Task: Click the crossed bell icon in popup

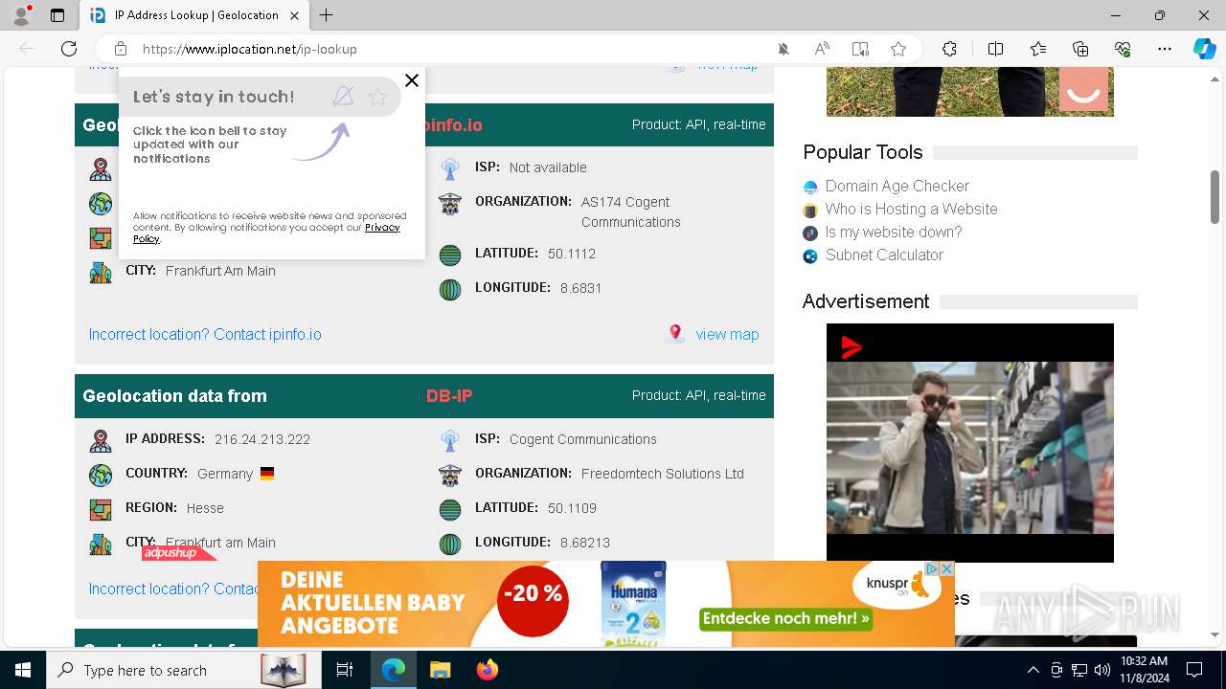Action: [343, 96]
